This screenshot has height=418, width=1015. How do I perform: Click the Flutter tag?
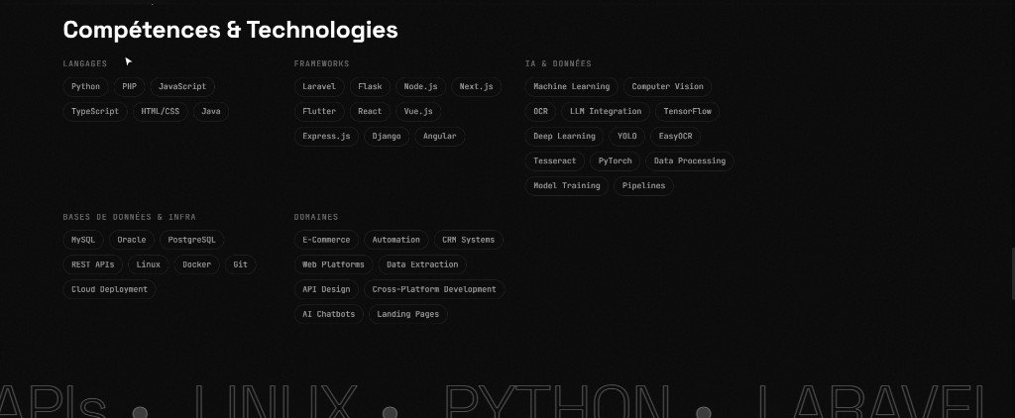(x=319, y=111)
